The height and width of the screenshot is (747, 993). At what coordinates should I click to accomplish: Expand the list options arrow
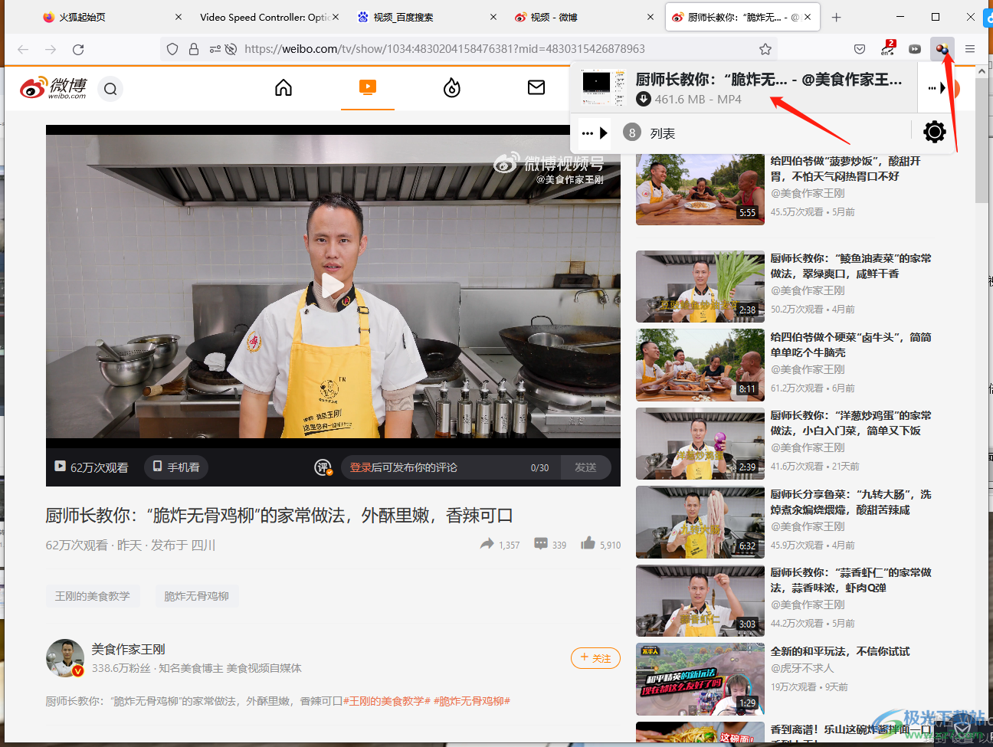pyautogui.click(x=594, y=133)
